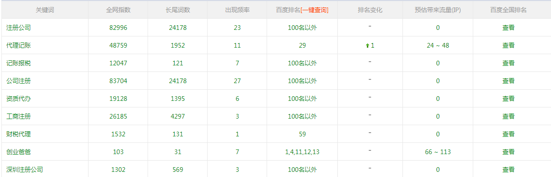Image resolution: width=551 pixels, height=177 pixels.
Task: Select keyword 注册公司
Action: pyautogui.click(x=19, y=28)
